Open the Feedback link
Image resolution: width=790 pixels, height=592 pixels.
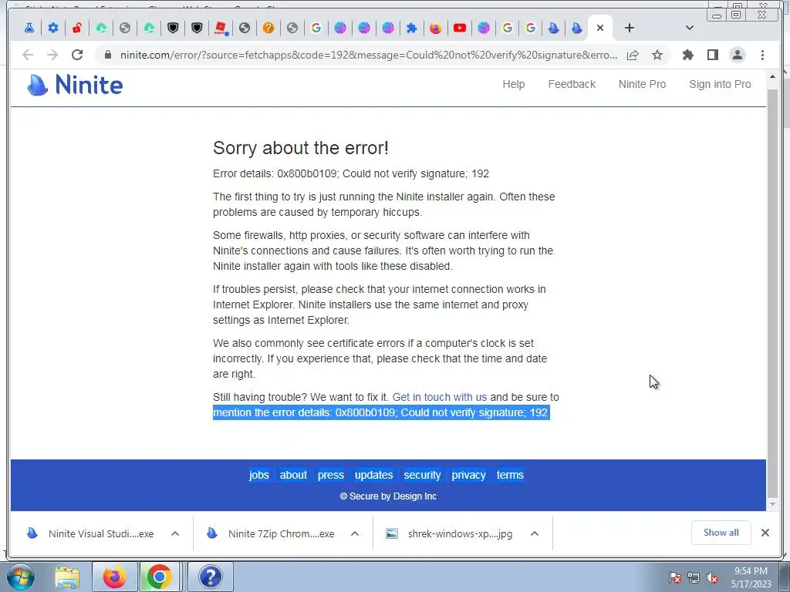coord(572,85)
